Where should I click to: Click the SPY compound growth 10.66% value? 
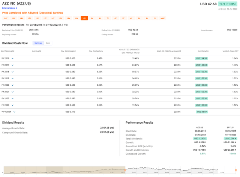pos(232,154)
